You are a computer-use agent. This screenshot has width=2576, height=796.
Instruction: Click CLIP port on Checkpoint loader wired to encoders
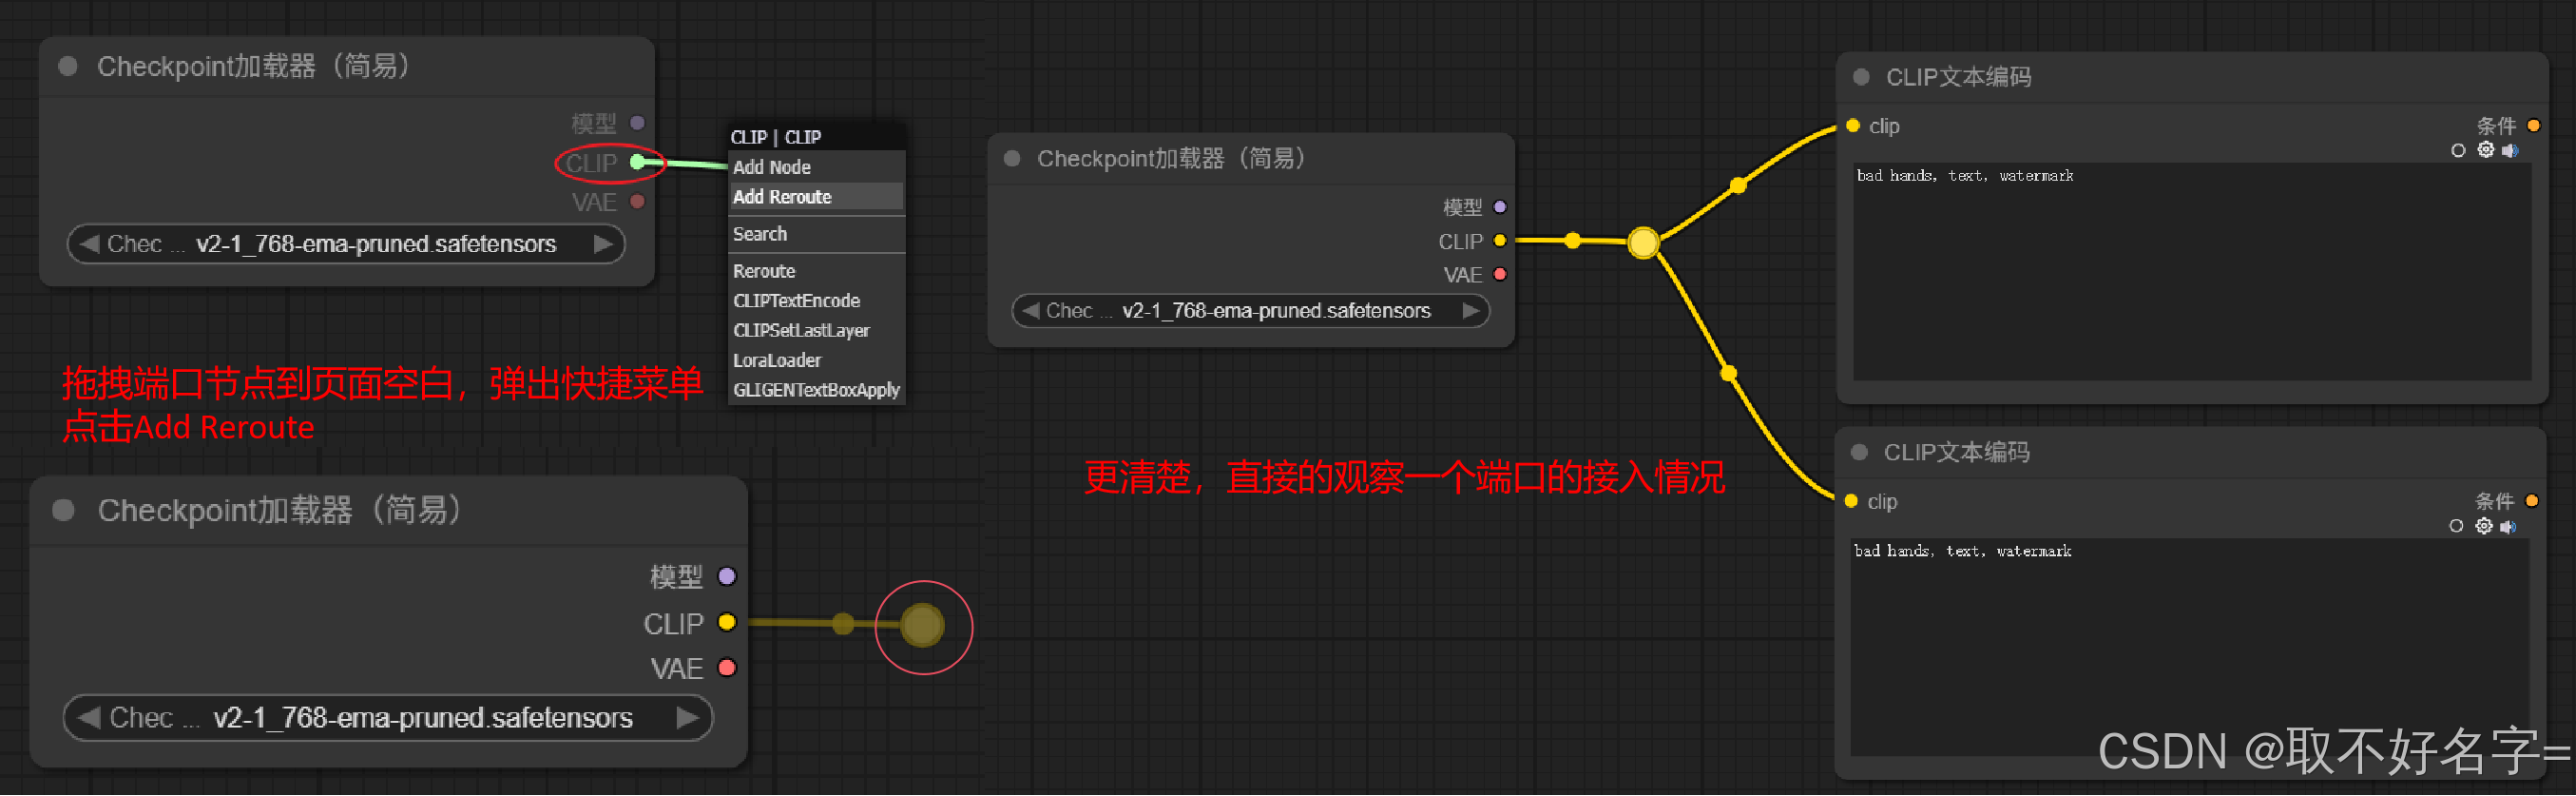pos(1499,241)
